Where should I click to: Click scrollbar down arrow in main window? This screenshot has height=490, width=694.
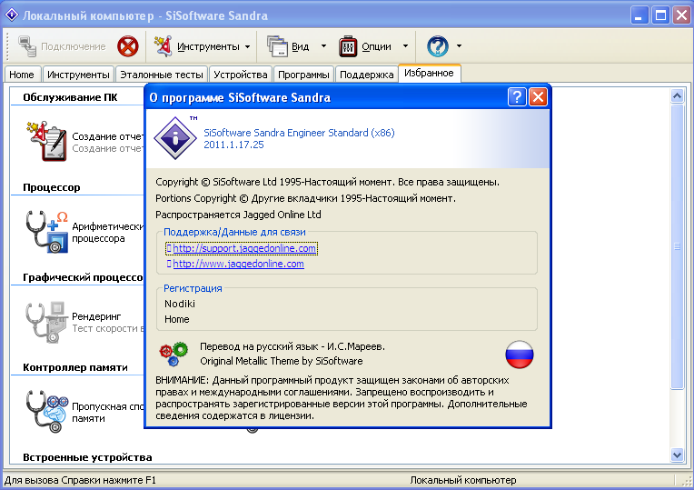pyautogui.click(x=677, y=455)
